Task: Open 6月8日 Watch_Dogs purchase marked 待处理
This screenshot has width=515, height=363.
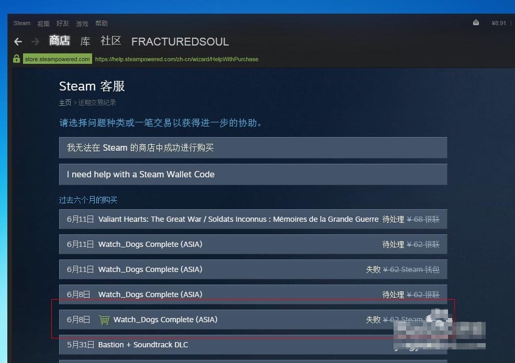Action: (253, 294)
